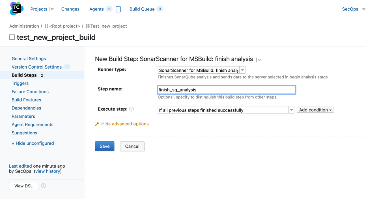Image resolution: width=366 pixels, height=199 pixels.
Task: Click the Version Control Settings count badge
Action: click(67, 67)
